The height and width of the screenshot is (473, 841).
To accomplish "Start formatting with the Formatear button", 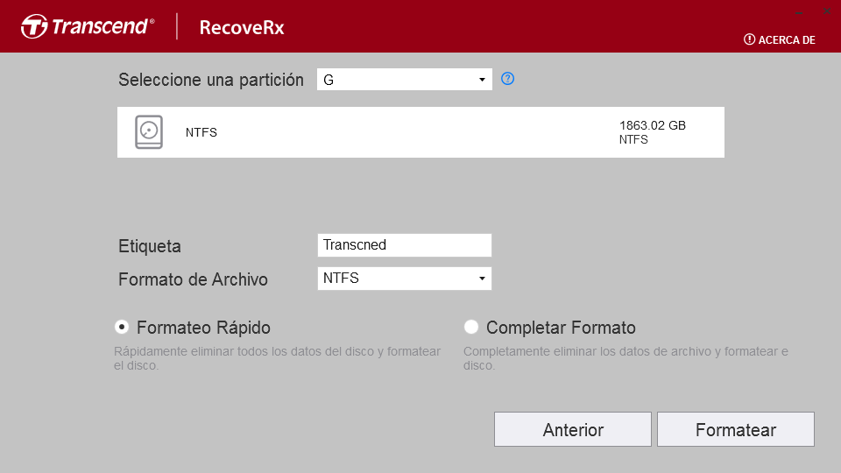I will pos(736,429).
